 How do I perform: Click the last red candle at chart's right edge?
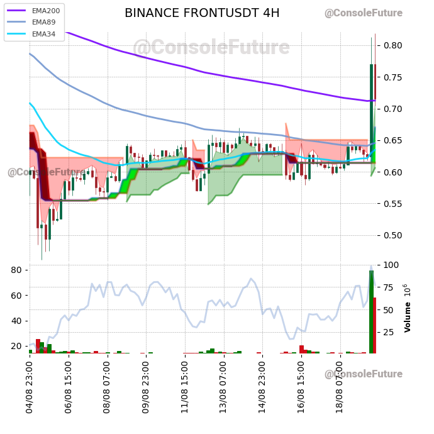click(x=375, y=82)
